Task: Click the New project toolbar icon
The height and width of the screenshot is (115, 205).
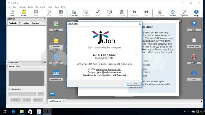Action: (12, 13)
